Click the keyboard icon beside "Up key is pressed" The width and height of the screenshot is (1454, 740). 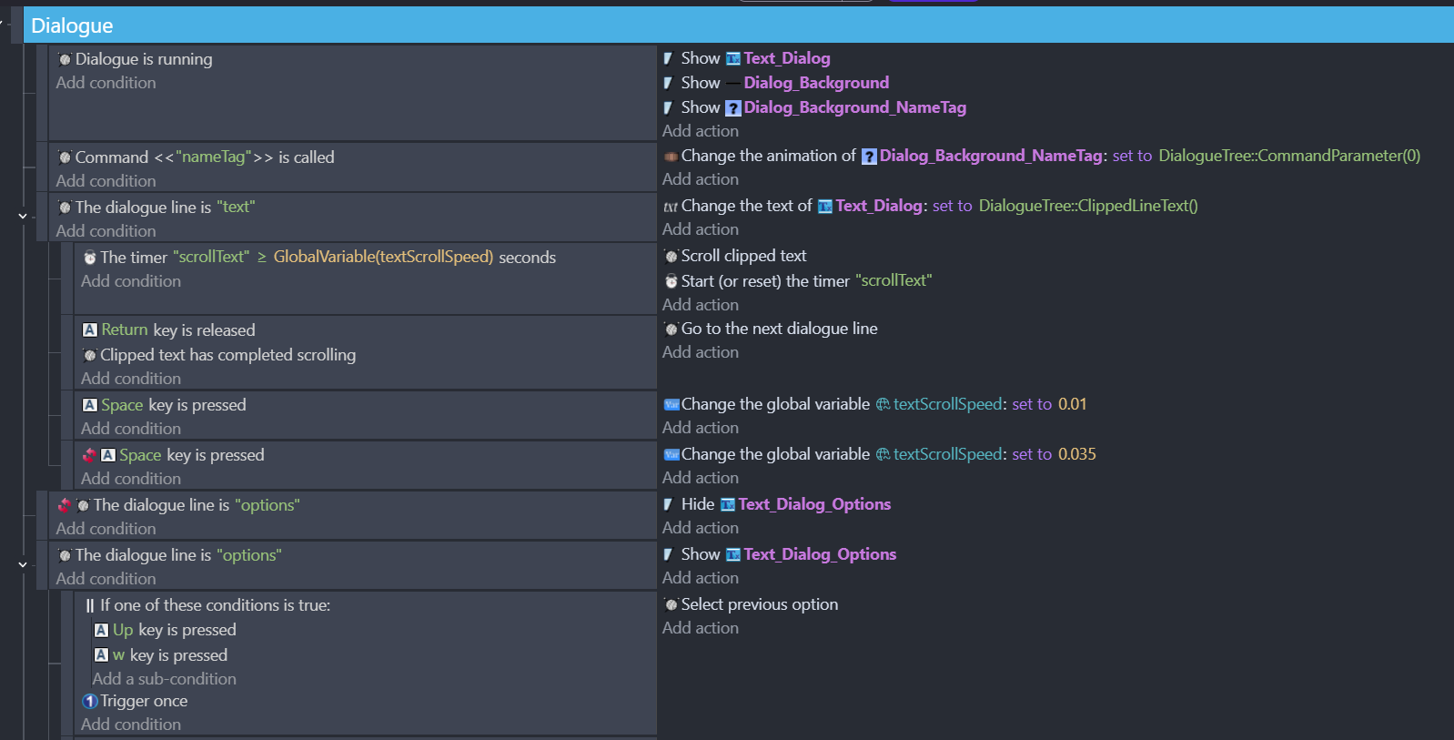coord(101,630)
